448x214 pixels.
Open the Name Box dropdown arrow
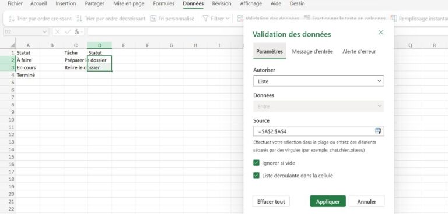44,32
